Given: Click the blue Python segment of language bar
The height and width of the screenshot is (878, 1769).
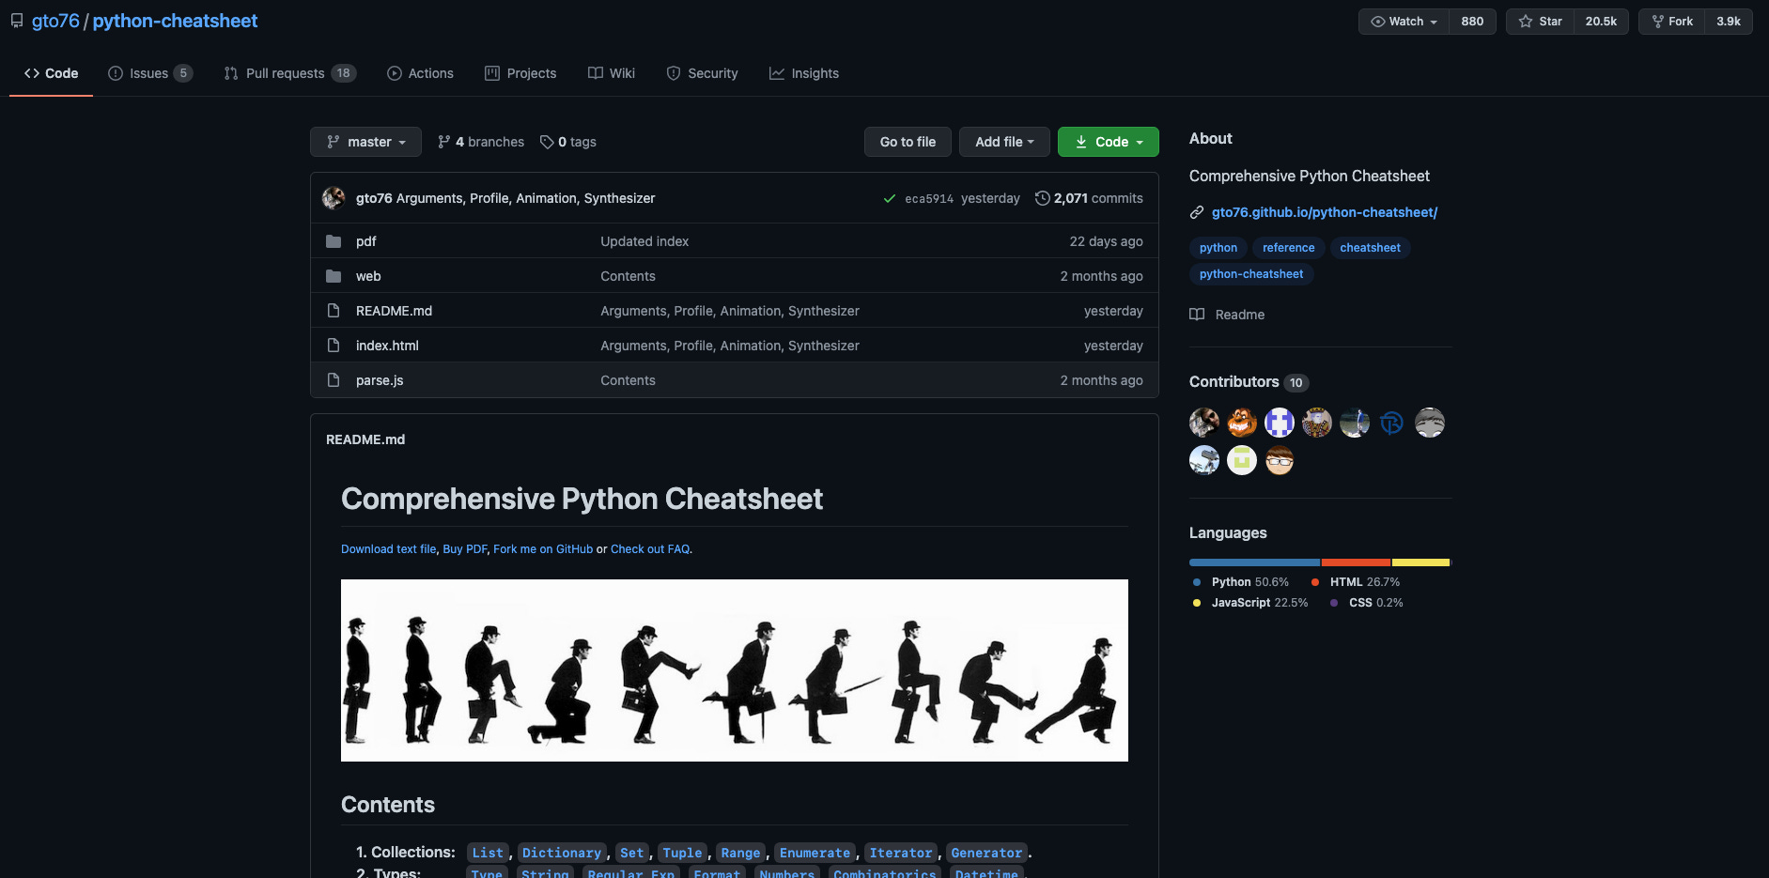Looking at the screenshot, I should (x=1255, y=562).
